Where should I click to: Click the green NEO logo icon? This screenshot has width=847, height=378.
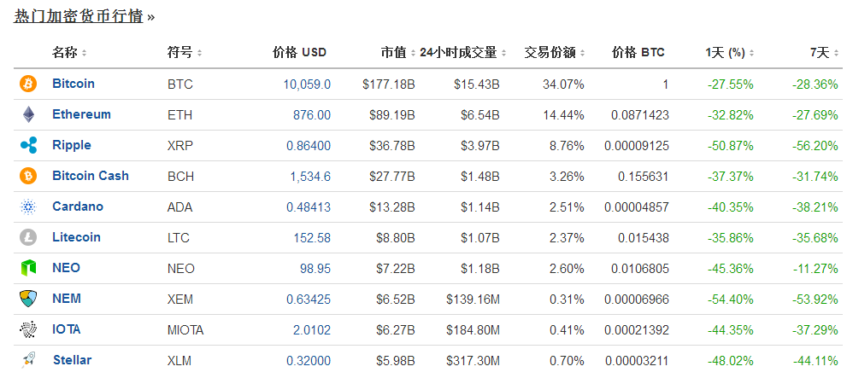click(28, 268)
